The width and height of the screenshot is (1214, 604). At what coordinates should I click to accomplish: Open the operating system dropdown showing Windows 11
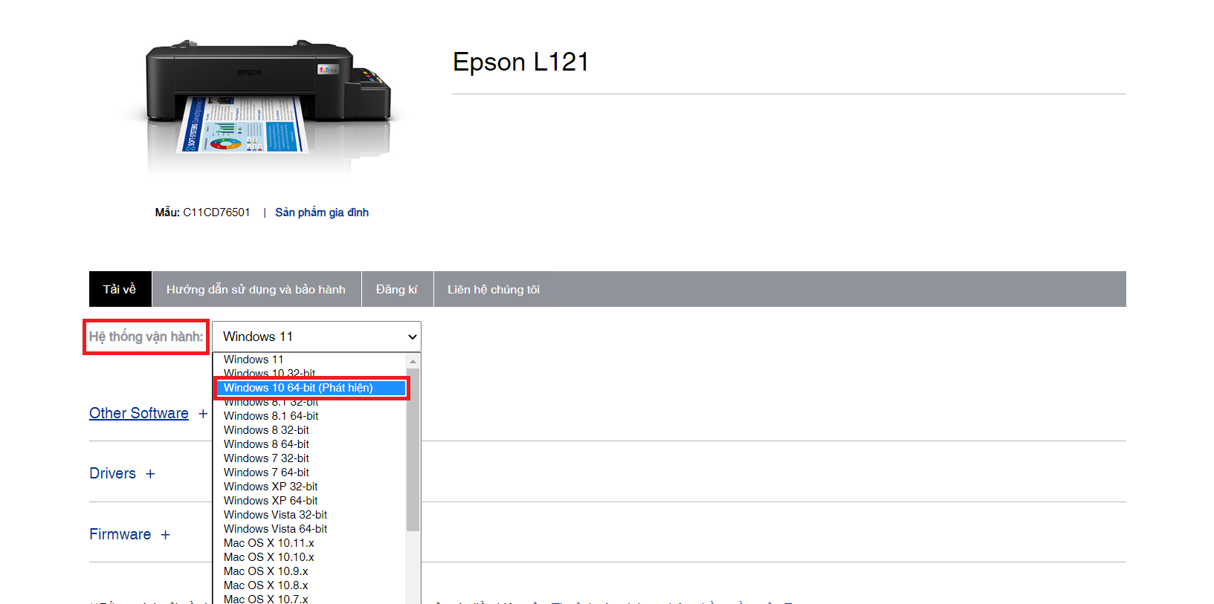[x=317, y=337]
